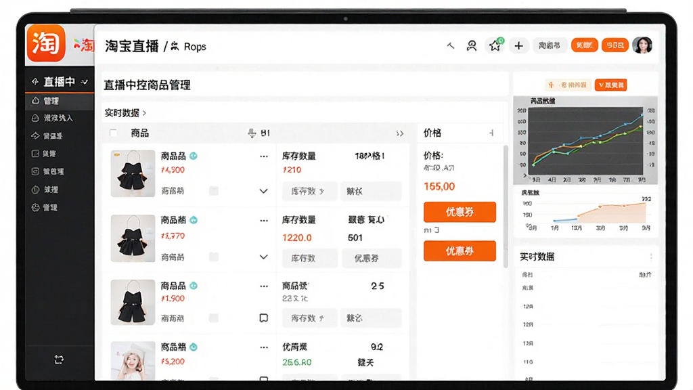The width and height of the screenshot is (693, 390).
Task: Click the gear-like icon of last sidebar item
Action: (35, 207)
